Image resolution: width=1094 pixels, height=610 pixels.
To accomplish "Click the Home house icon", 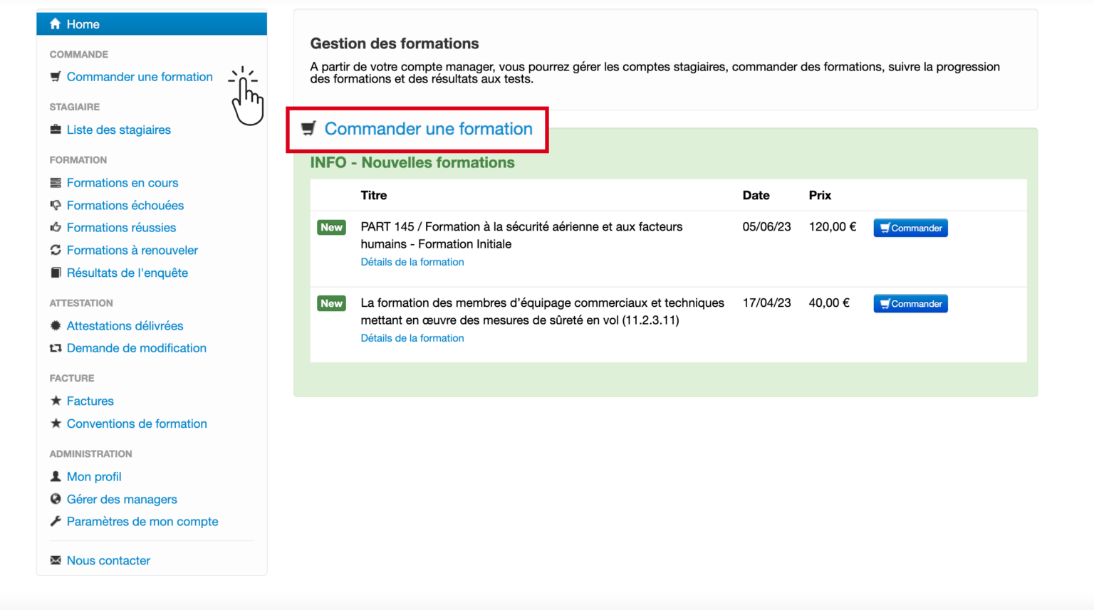I will [x=55, y=24].
